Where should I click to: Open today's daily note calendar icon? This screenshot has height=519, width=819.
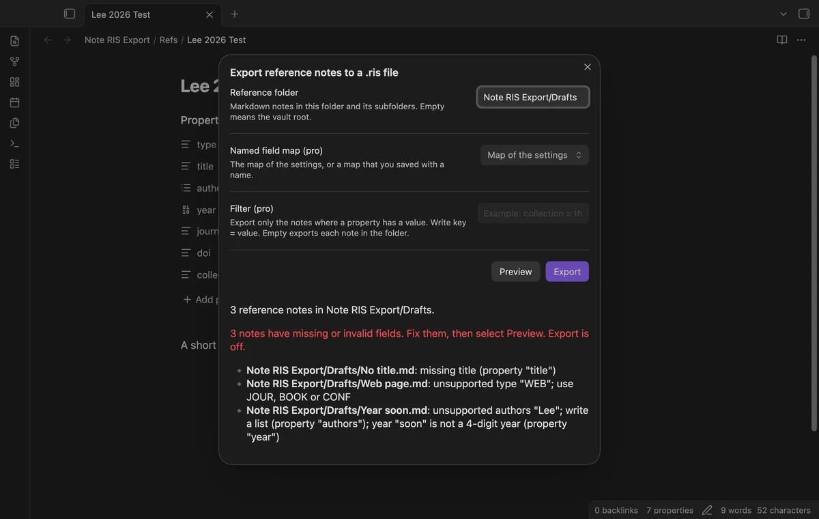click(14, 102)
